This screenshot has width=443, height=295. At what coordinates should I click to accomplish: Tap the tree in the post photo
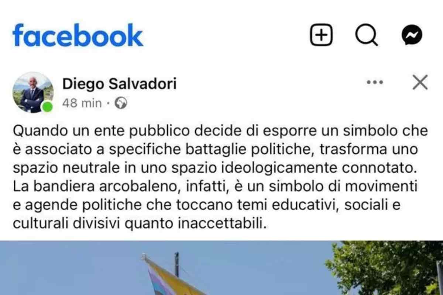pos(384,268)
